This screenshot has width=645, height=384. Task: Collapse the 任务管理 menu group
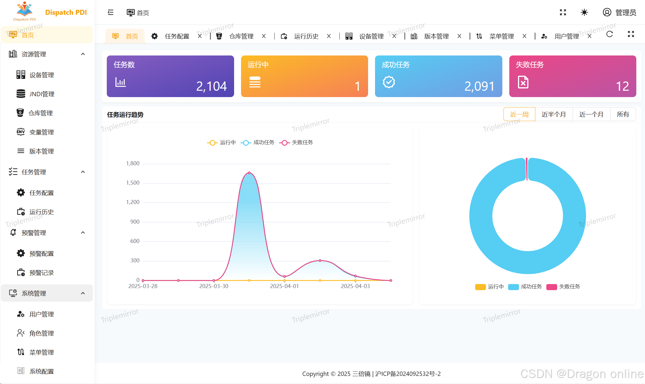(83, 172)
